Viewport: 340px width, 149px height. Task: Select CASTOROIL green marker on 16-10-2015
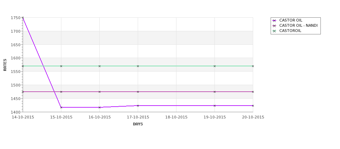[99, 66]
